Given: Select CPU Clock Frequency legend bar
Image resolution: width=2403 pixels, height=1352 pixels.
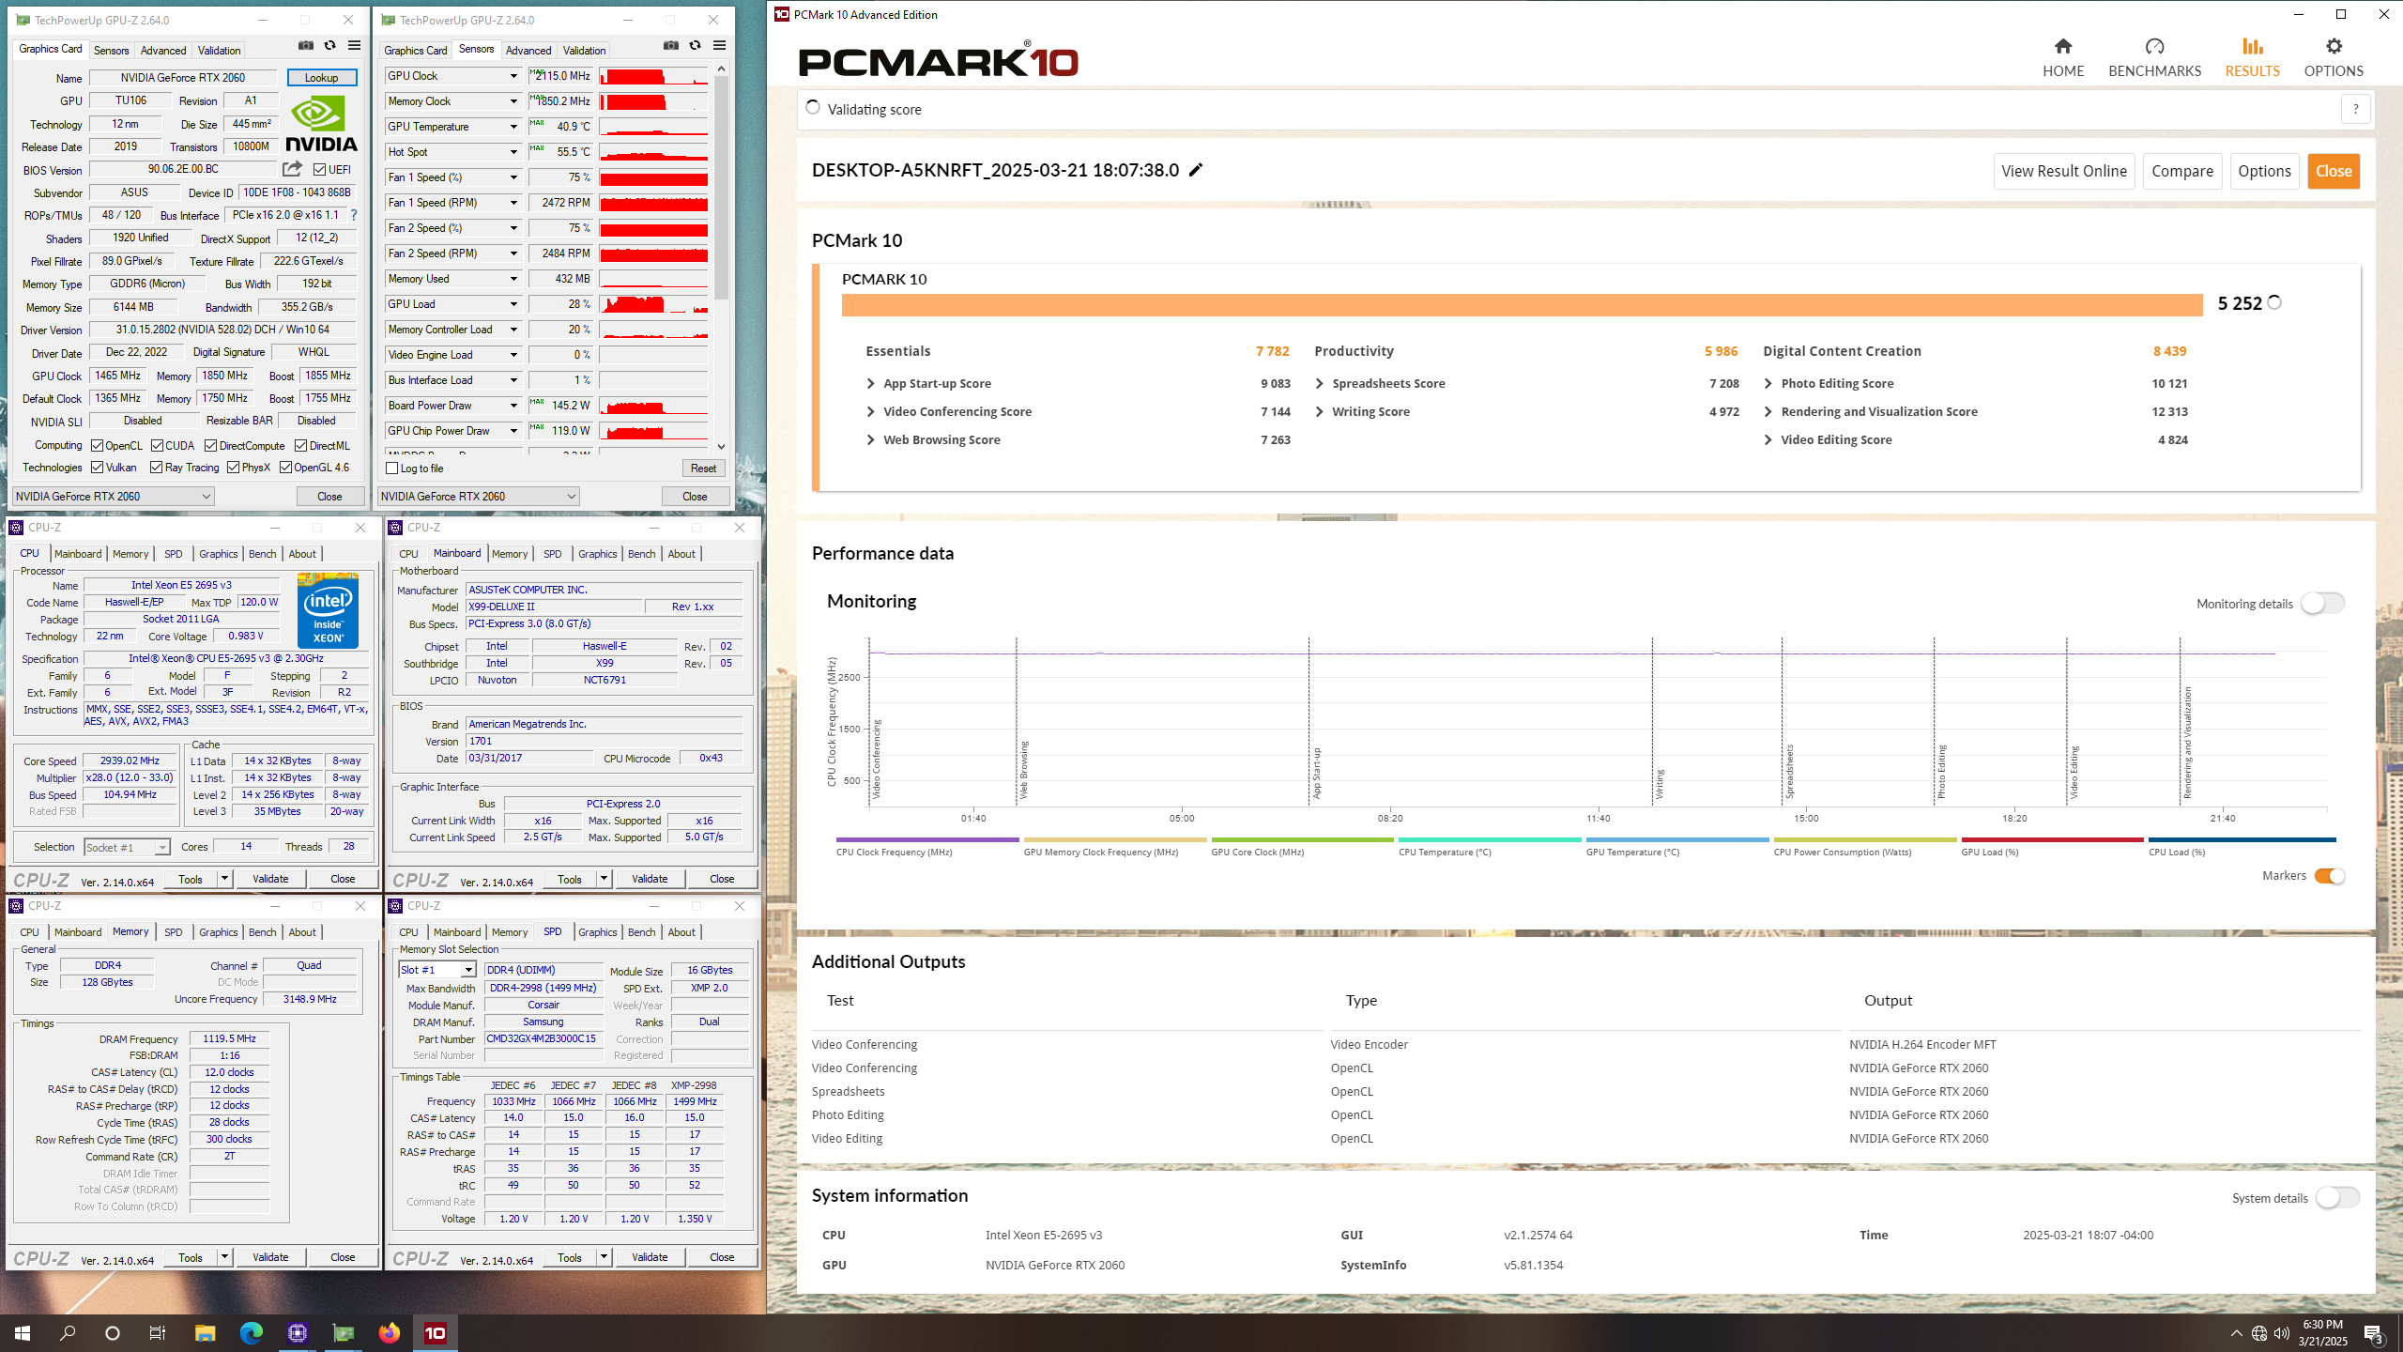Looking at the screenshot, I should pyautogui.click(x=927, y=839).
